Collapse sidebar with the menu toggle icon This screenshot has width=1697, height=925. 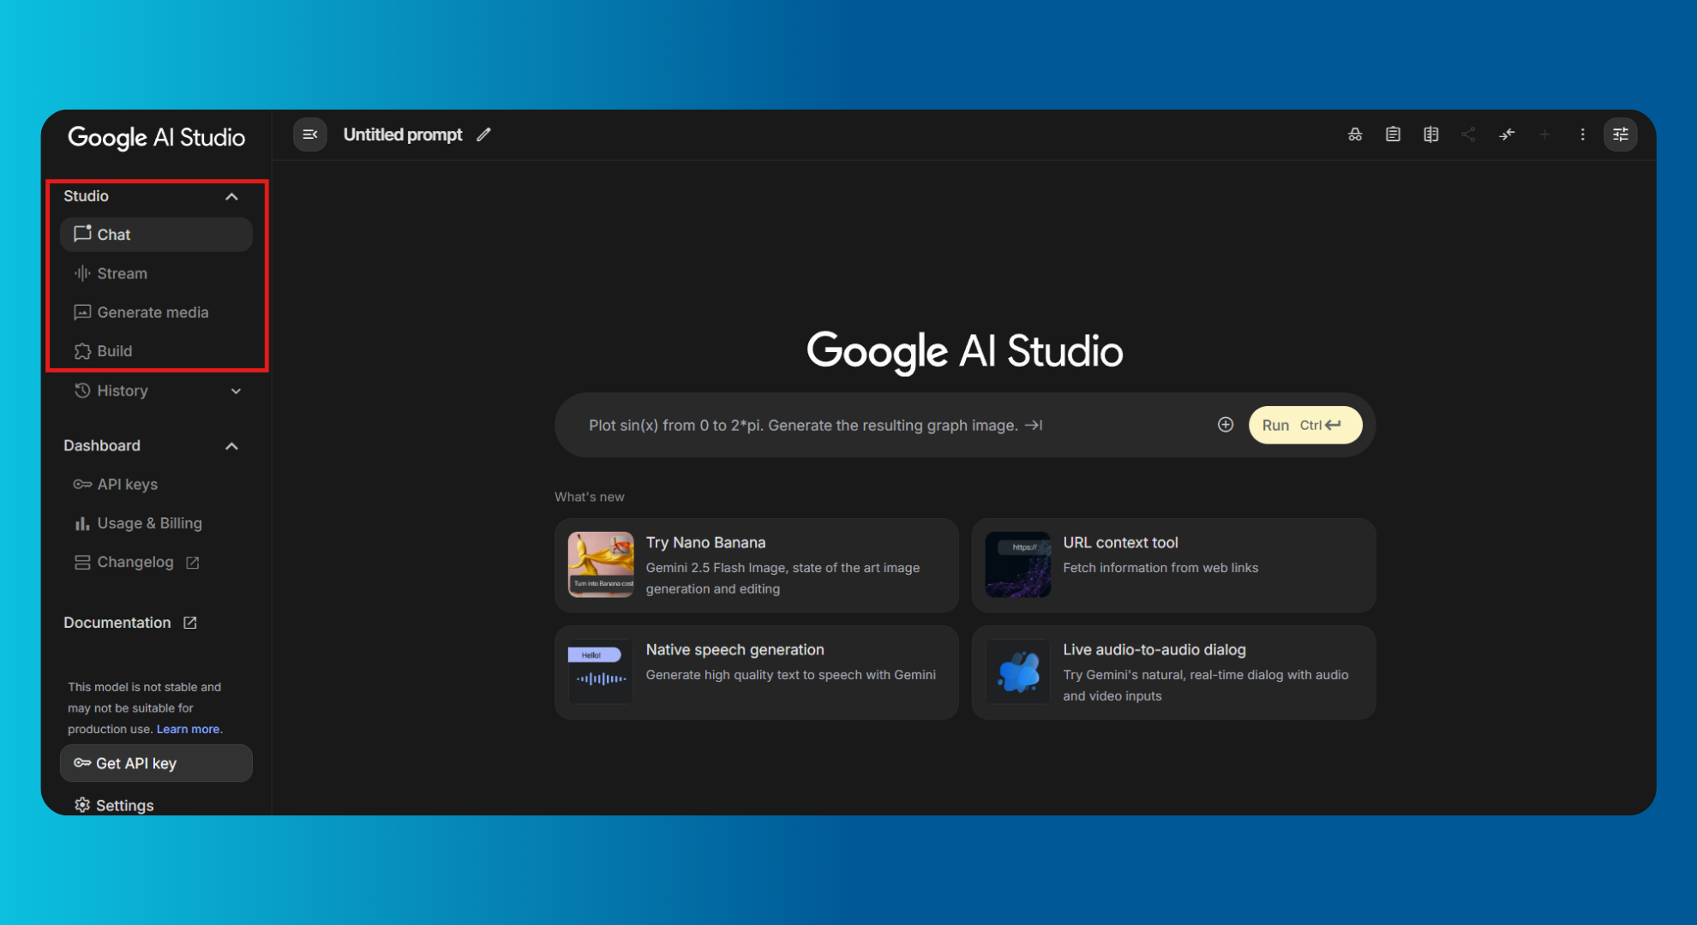click(x=310, y=134)
